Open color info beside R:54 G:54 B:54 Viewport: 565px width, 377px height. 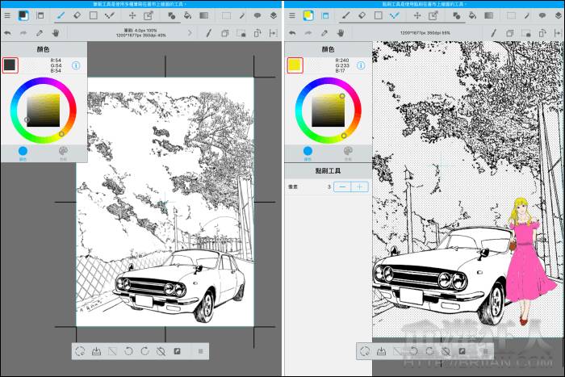point(76,65)
